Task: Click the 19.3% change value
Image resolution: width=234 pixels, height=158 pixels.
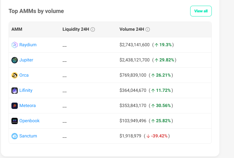Action: (165, 45)
